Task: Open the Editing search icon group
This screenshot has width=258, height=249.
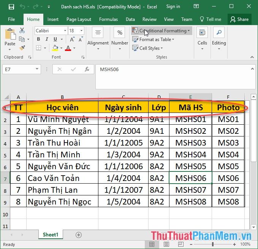Action: point(219,36)
